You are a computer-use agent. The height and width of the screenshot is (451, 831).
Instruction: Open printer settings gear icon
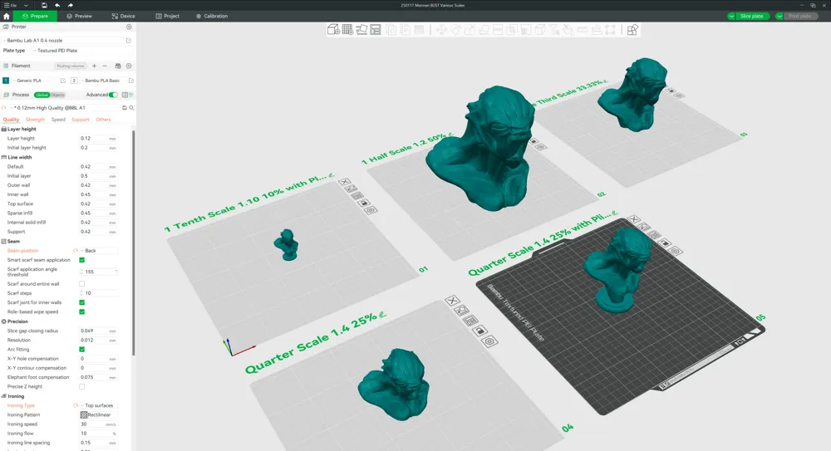pos(129,27)
